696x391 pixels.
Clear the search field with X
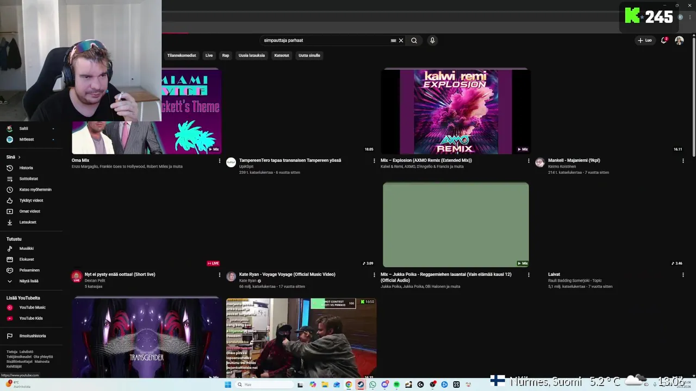(x=401, y=40)
